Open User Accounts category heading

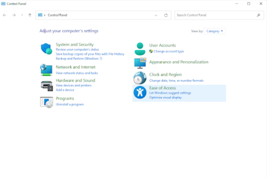tap(162, 45)
